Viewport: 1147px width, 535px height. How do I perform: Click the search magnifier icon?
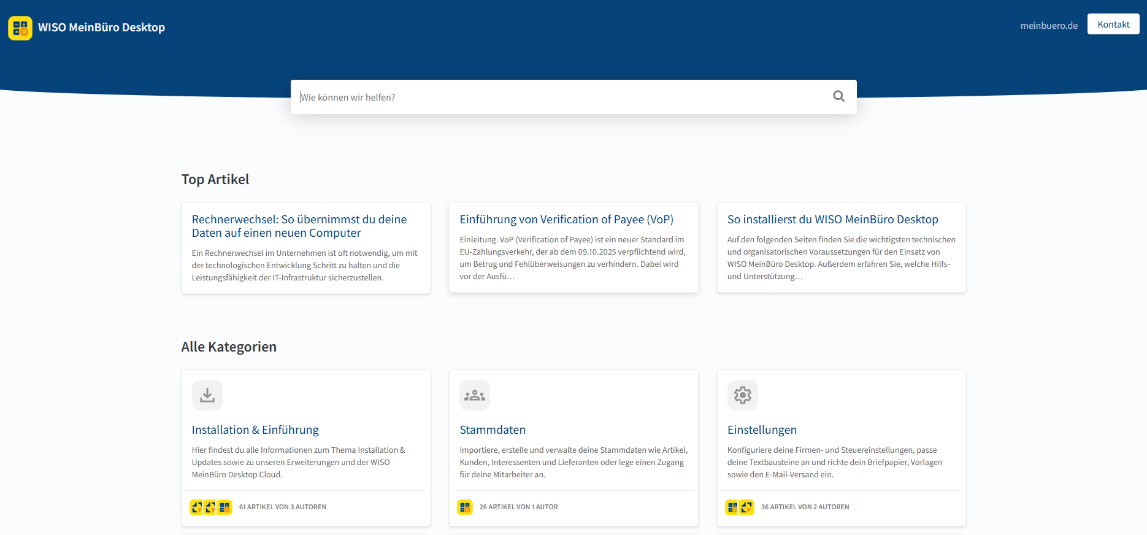838,96
